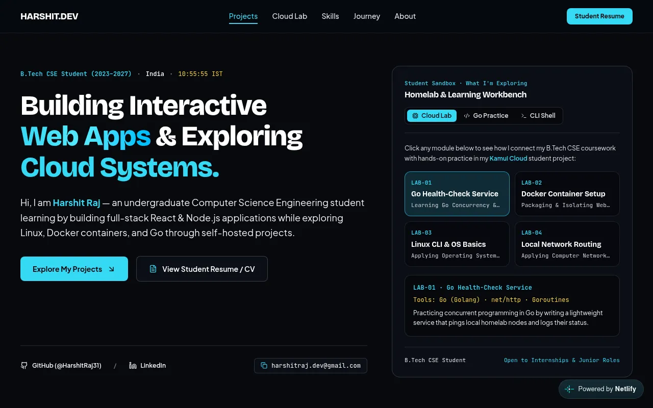Image resolution: width=653 pixels, height=408 pixels.
Task: Click the HARSHIT.DEV logo
Action: [x=49, y=16]
